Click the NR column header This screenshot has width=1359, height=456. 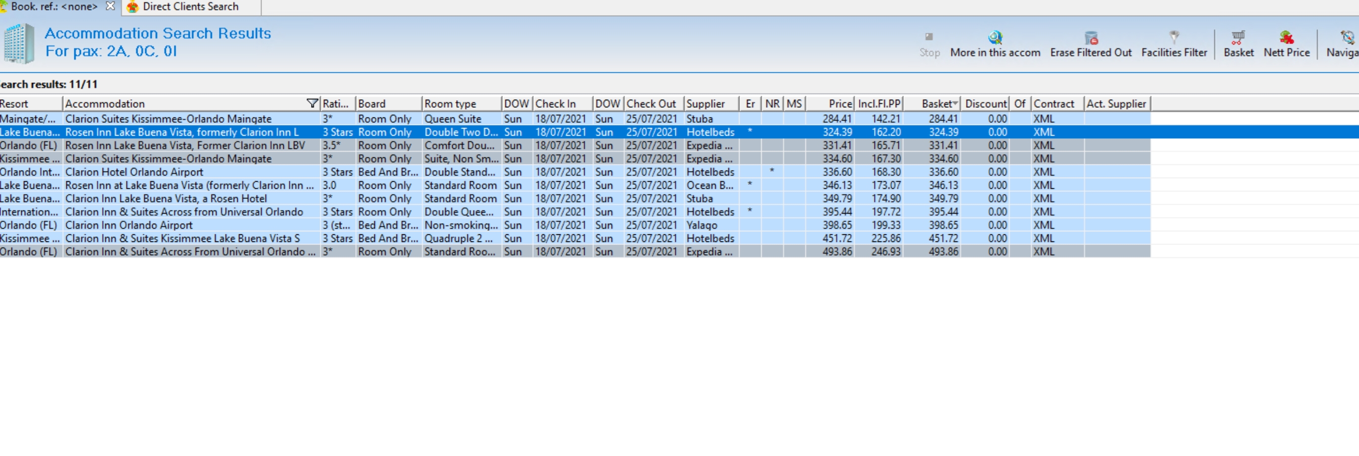772,104
